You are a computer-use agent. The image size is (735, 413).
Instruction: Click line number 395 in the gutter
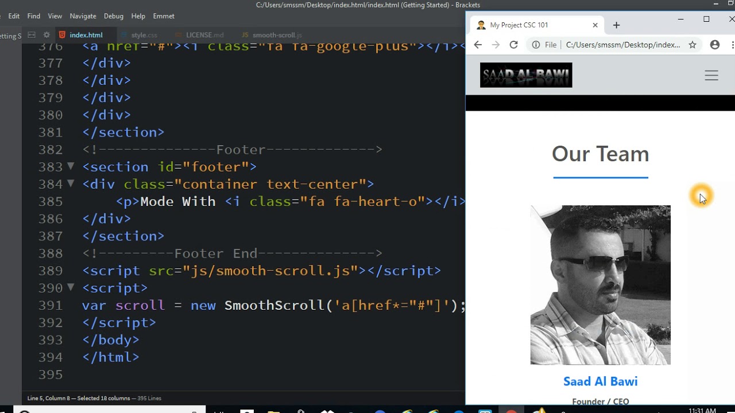click(x=51, y=374)
